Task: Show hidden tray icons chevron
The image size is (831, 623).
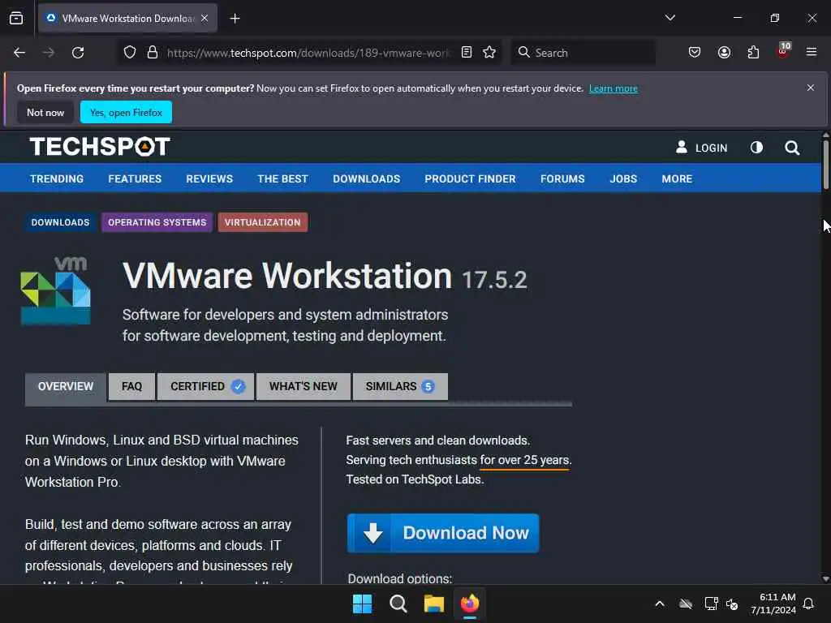Action: pyautogui.click(x=660, y=604)
